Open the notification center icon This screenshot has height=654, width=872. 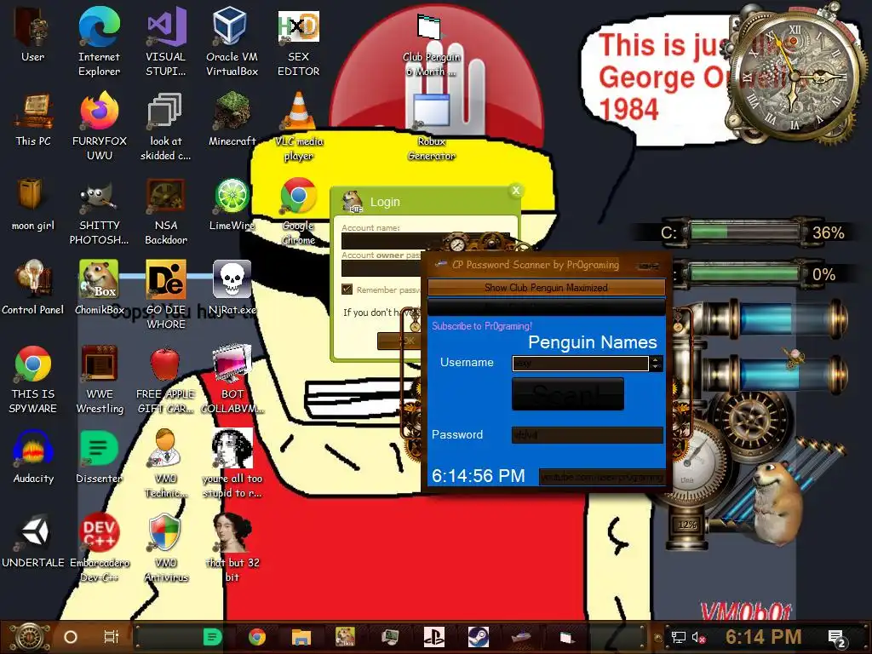[838, 639]
